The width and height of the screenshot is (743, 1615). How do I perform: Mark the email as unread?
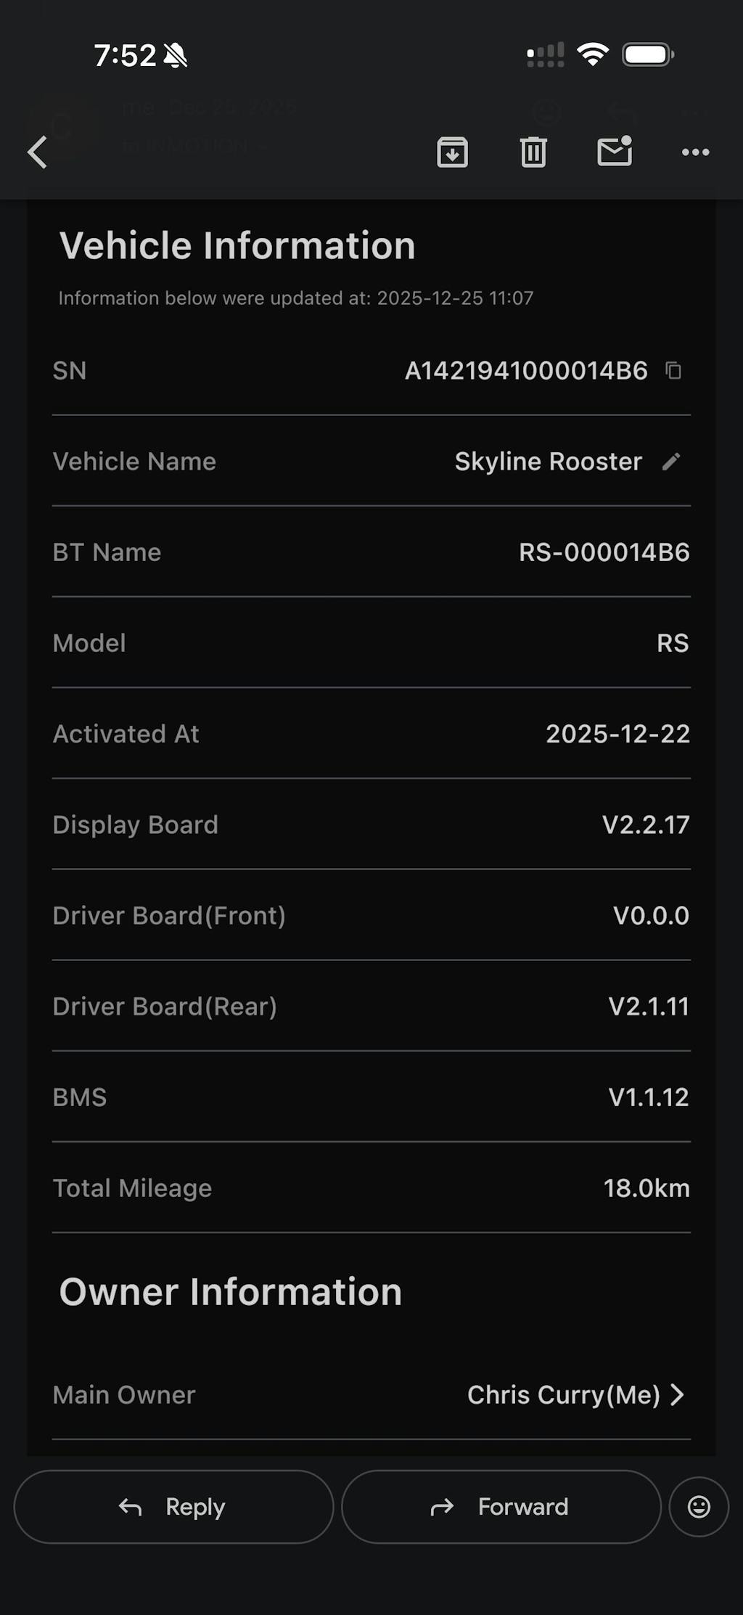pos(615,152)
